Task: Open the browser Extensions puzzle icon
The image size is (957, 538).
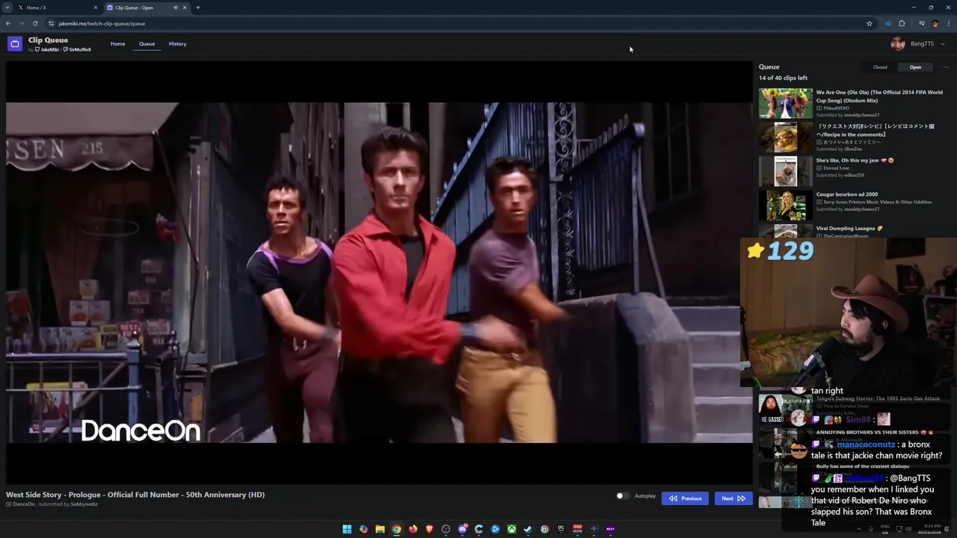Action: point(902,23)
